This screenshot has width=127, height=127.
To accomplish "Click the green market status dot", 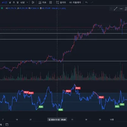I will (x=2, y=8).
